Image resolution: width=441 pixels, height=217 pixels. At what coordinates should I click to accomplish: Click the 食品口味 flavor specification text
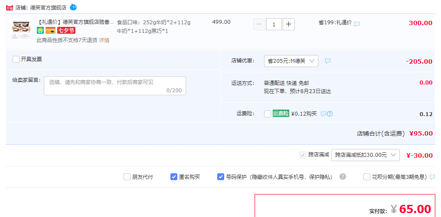154,26
